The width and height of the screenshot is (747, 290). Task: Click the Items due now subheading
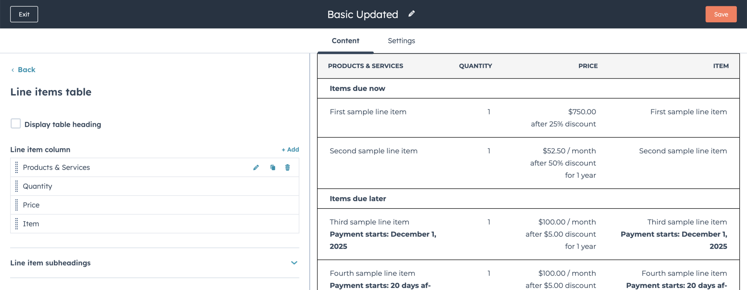coord(357,88)
